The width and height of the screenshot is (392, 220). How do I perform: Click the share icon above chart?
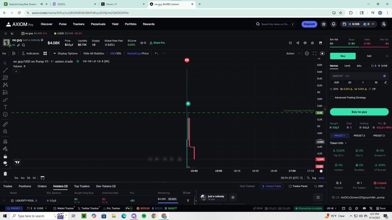pyautogui.click(x=298, y=43)
